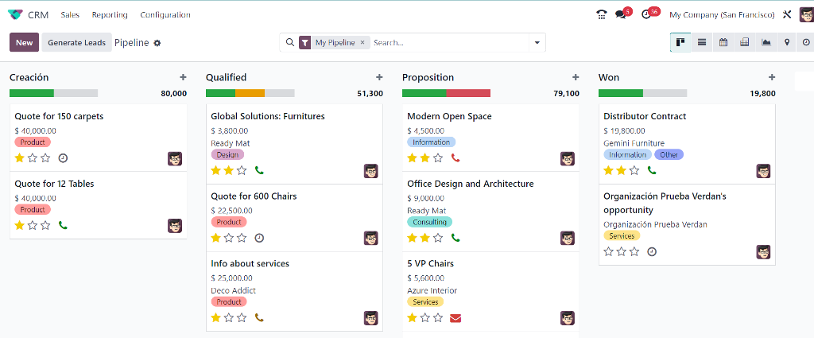The height and width of the screenshot is (338, 814).
Task: Click red phone icon on Modern Open Space
Action: 455,157
